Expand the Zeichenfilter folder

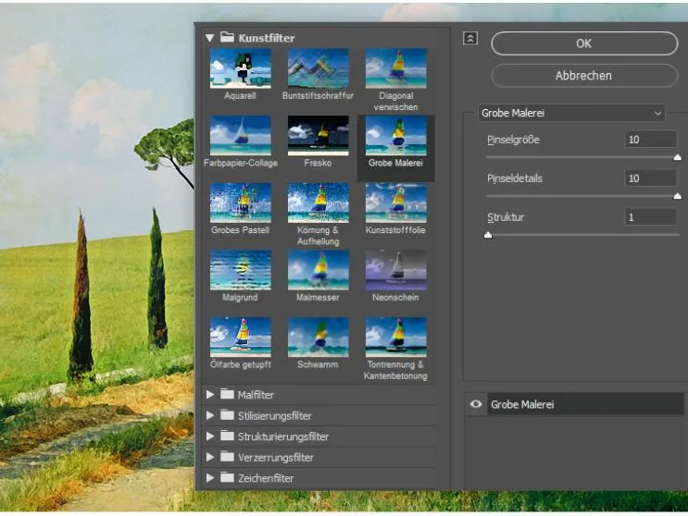pos(210,478)
